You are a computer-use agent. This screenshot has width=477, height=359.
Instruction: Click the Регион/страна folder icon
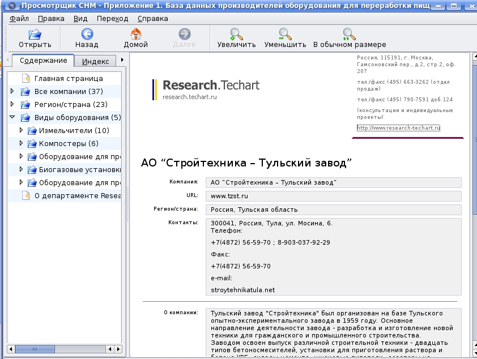[x=25, y=105]
